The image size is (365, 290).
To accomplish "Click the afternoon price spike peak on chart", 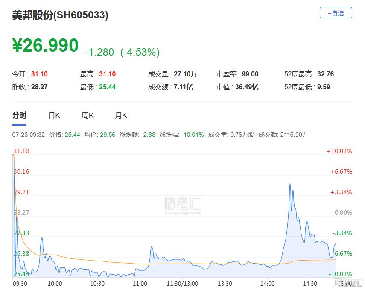I will coord(290,184).
